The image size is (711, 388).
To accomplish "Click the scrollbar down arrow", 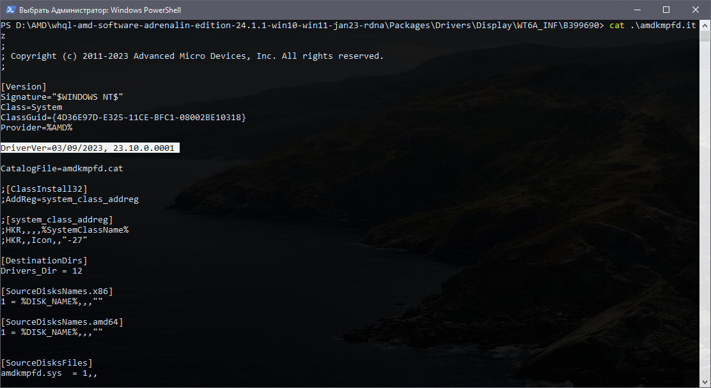I will [705, 382].
